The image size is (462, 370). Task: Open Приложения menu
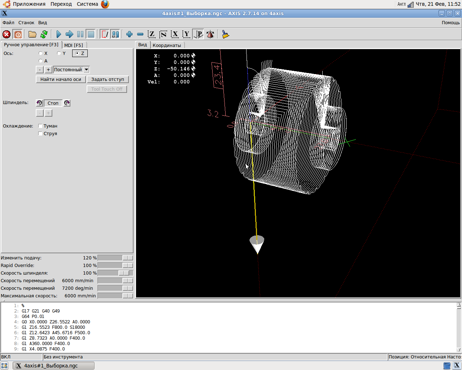[29, 4]
